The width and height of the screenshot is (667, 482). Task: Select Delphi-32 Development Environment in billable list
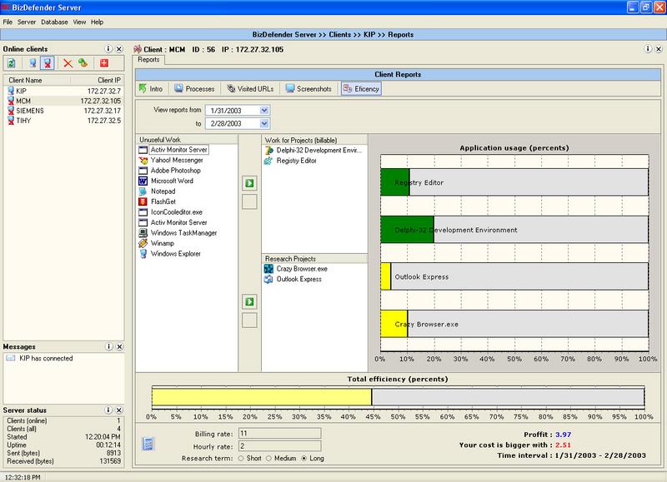[x=319, y=151]
